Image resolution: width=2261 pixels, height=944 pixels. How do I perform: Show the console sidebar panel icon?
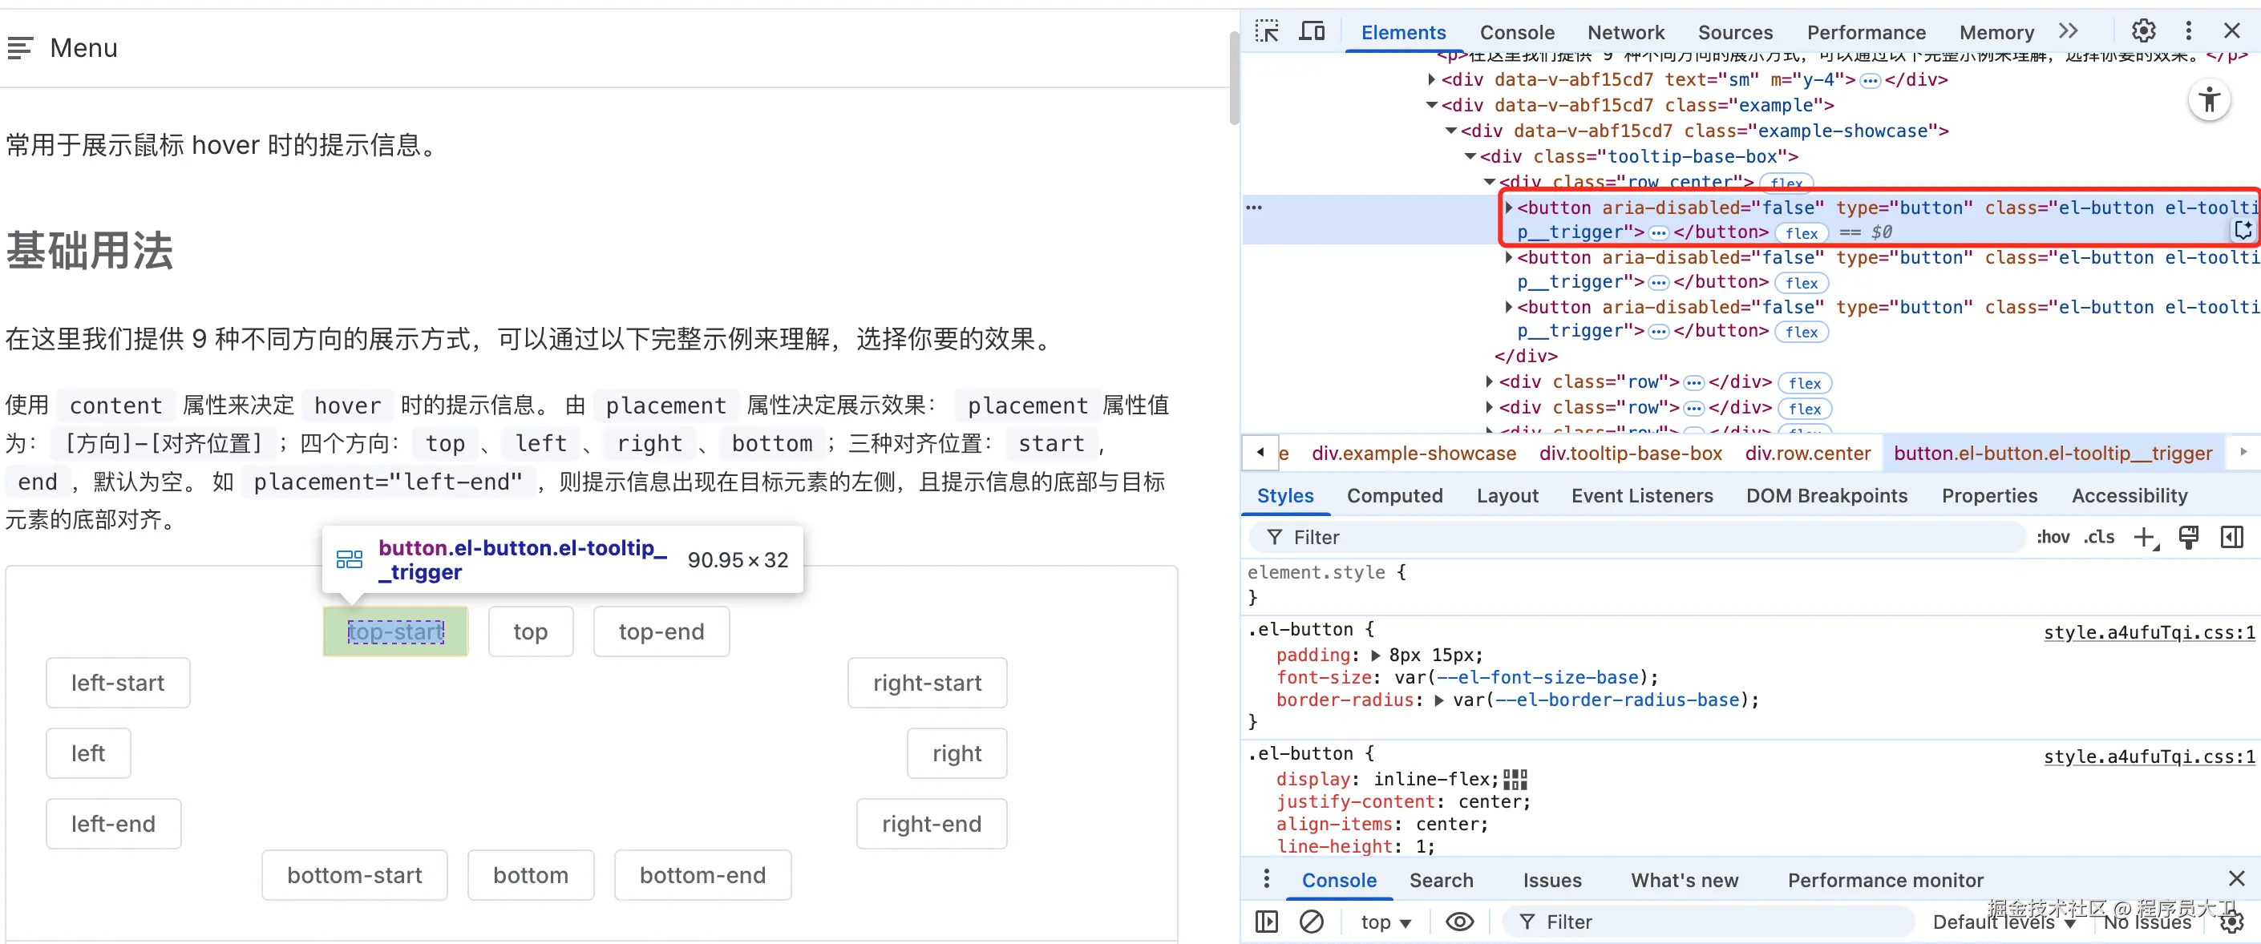pos(1267,922)
